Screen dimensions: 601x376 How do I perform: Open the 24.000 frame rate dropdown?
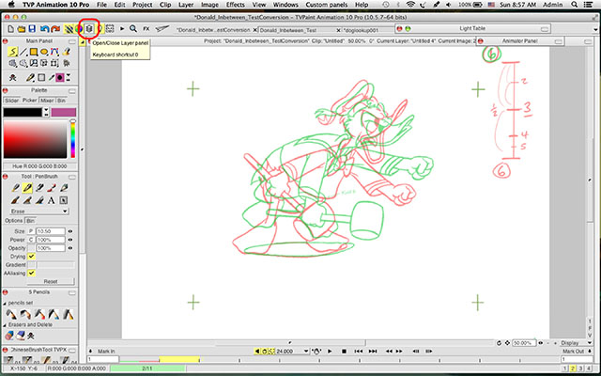(293, 351)
